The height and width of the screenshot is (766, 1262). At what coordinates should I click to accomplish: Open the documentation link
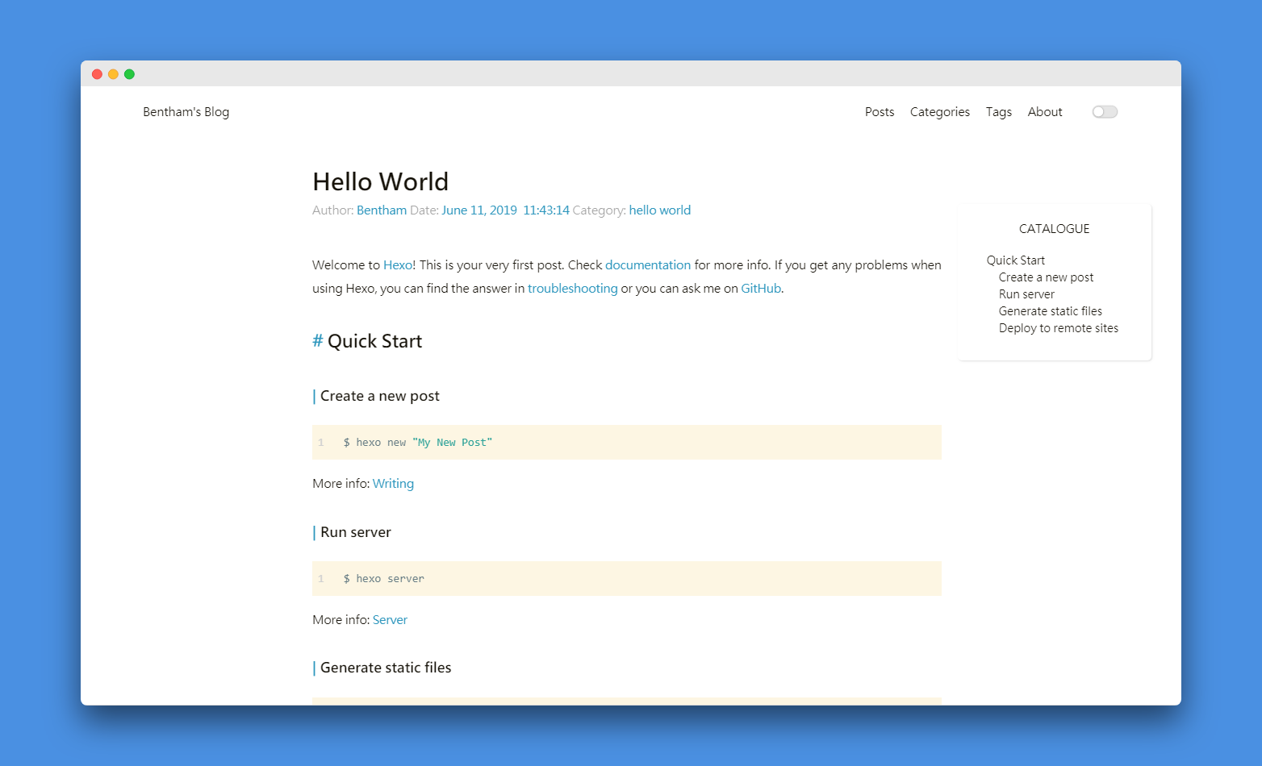pos(648,265)
